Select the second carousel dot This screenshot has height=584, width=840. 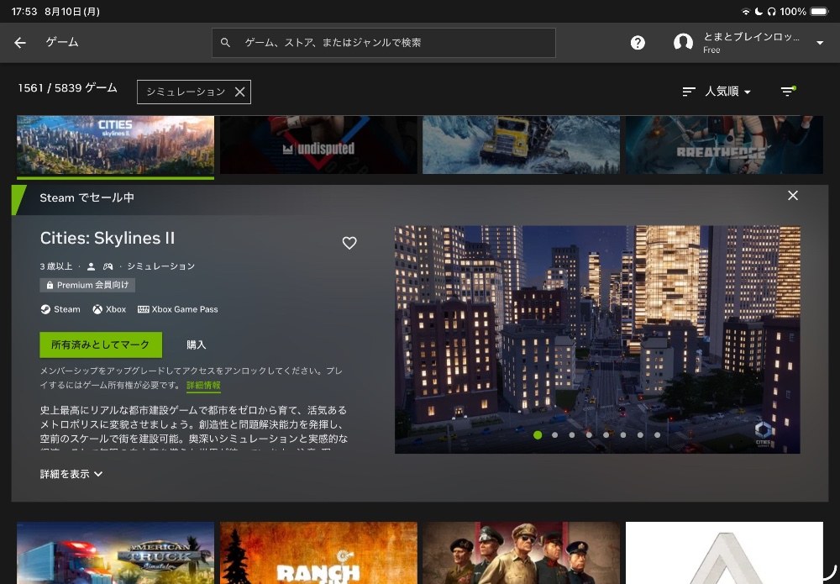(x=554, y=435)
